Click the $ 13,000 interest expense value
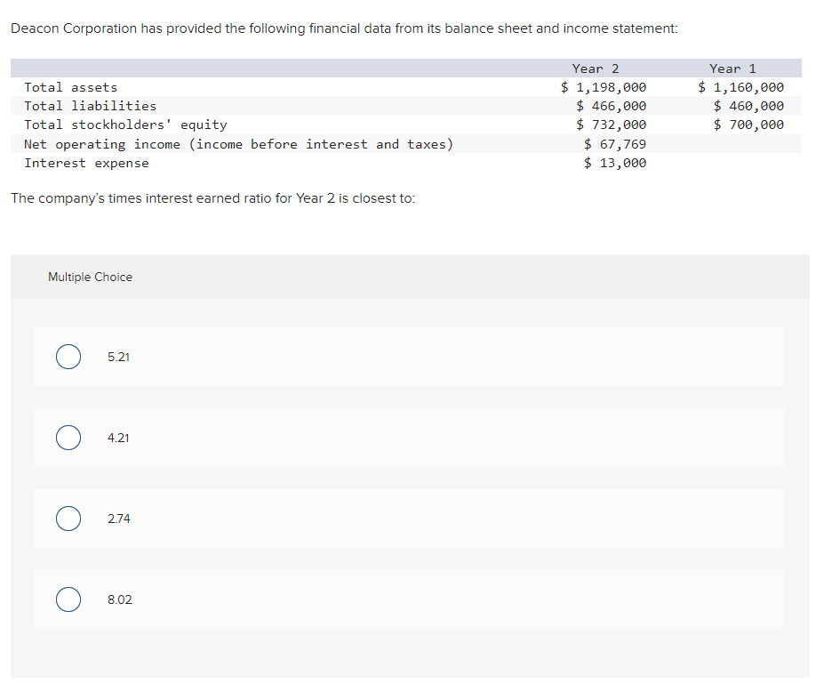 (x=615, y=163)
